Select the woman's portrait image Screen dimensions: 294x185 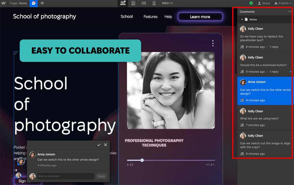[171, 91]
